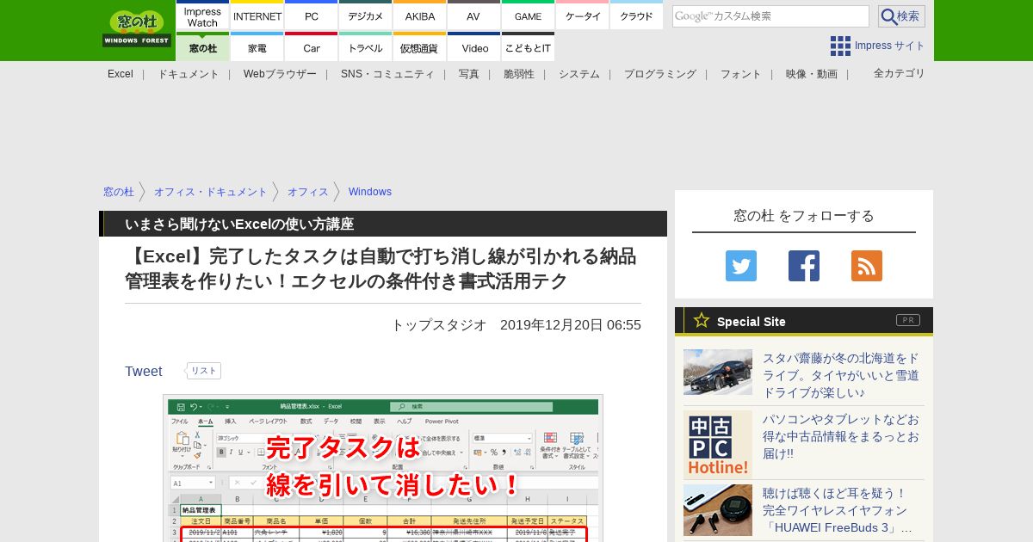Open snowy car thumbnail in Special Site
The height and width of the screenshot is (542, 1033).
[x=718, y=372]
